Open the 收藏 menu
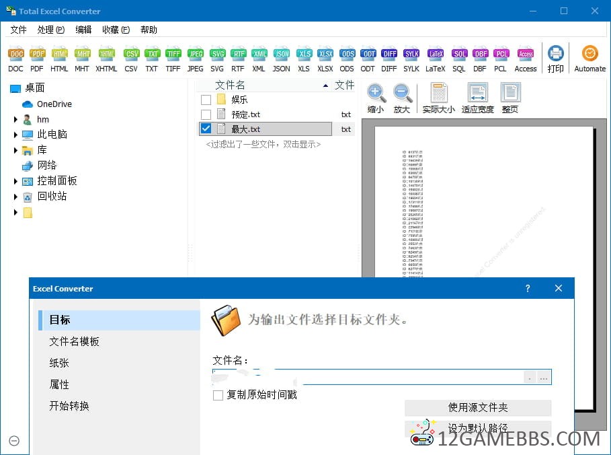 116,30
